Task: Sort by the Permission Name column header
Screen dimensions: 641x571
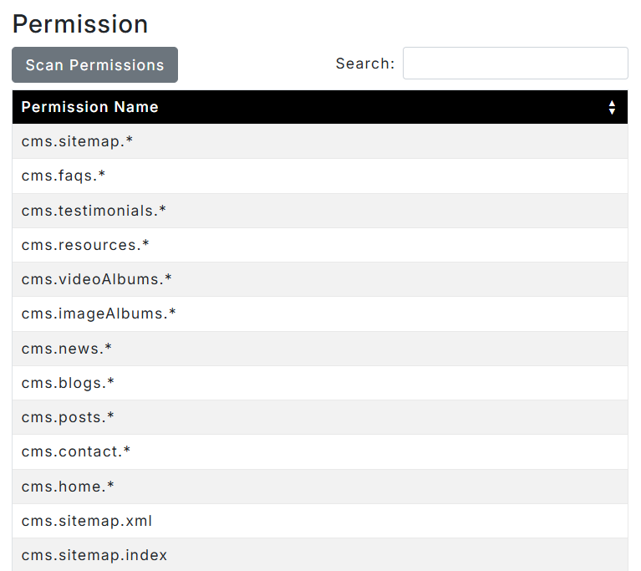Action: [320, 107]
